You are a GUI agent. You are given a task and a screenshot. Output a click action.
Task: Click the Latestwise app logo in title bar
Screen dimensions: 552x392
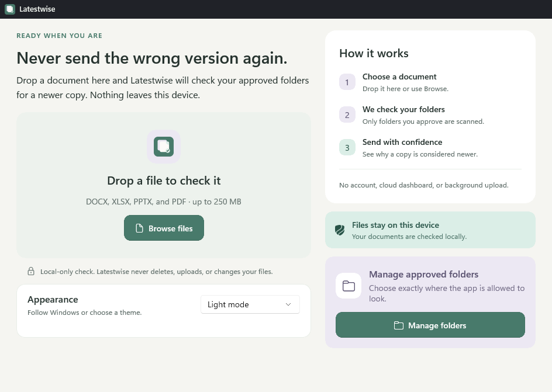point(10,9)
